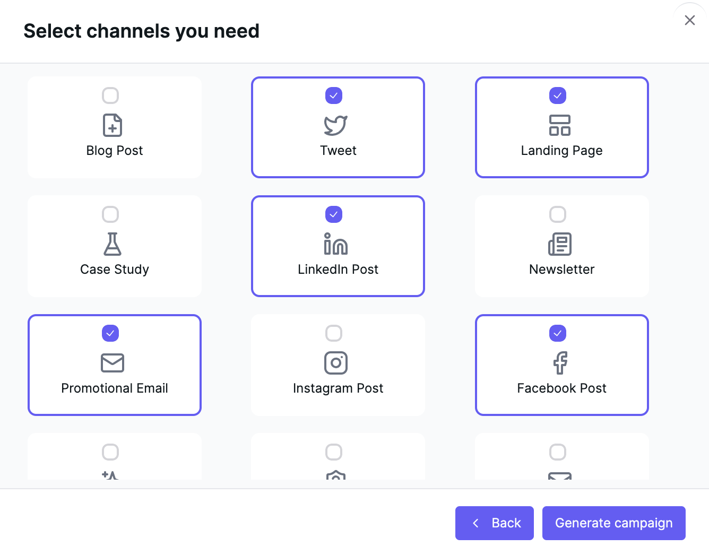Click the Instagram camera icon
709x555 pixels.
click(336, 363)
